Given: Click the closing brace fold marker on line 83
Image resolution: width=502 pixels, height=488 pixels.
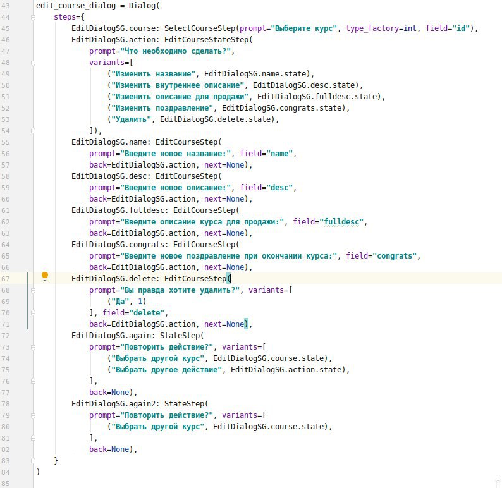Looking at the screenshot, I should pyautogui.click(x=33, y=461).
